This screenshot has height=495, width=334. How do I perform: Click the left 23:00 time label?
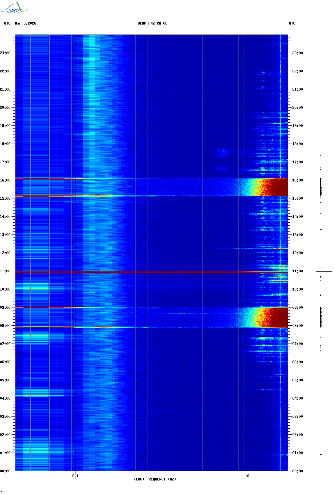tap(5, 53)
